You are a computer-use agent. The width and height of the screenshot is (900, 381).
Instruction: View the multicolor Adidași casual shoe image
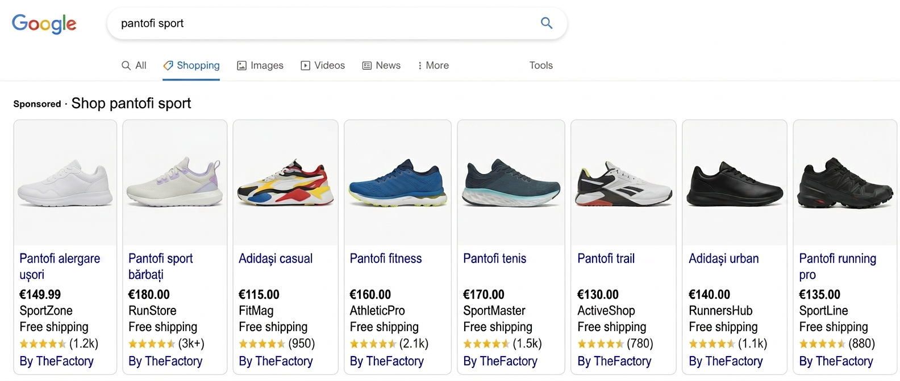[286, 183]
